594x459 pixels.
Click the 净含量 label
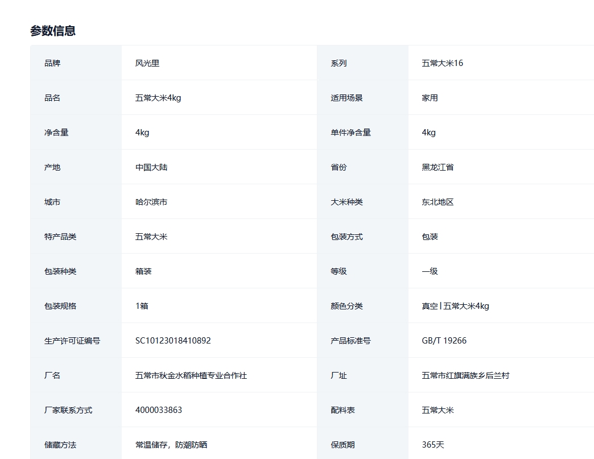(x=56, y=133)
